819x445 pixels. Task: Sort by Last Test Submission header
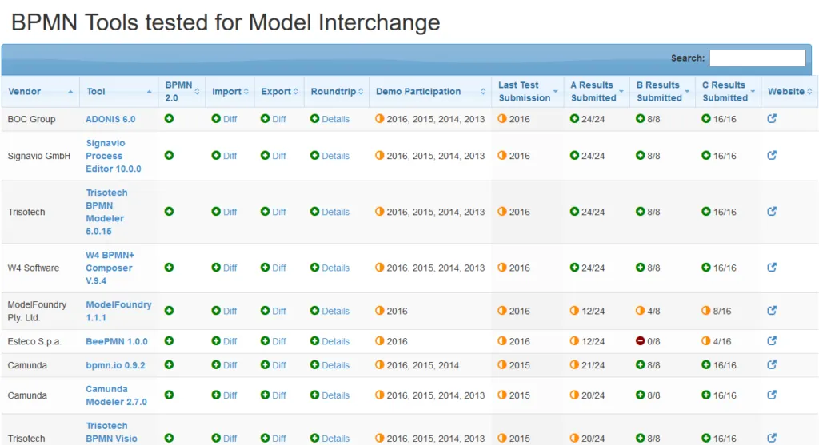(528, 92)
